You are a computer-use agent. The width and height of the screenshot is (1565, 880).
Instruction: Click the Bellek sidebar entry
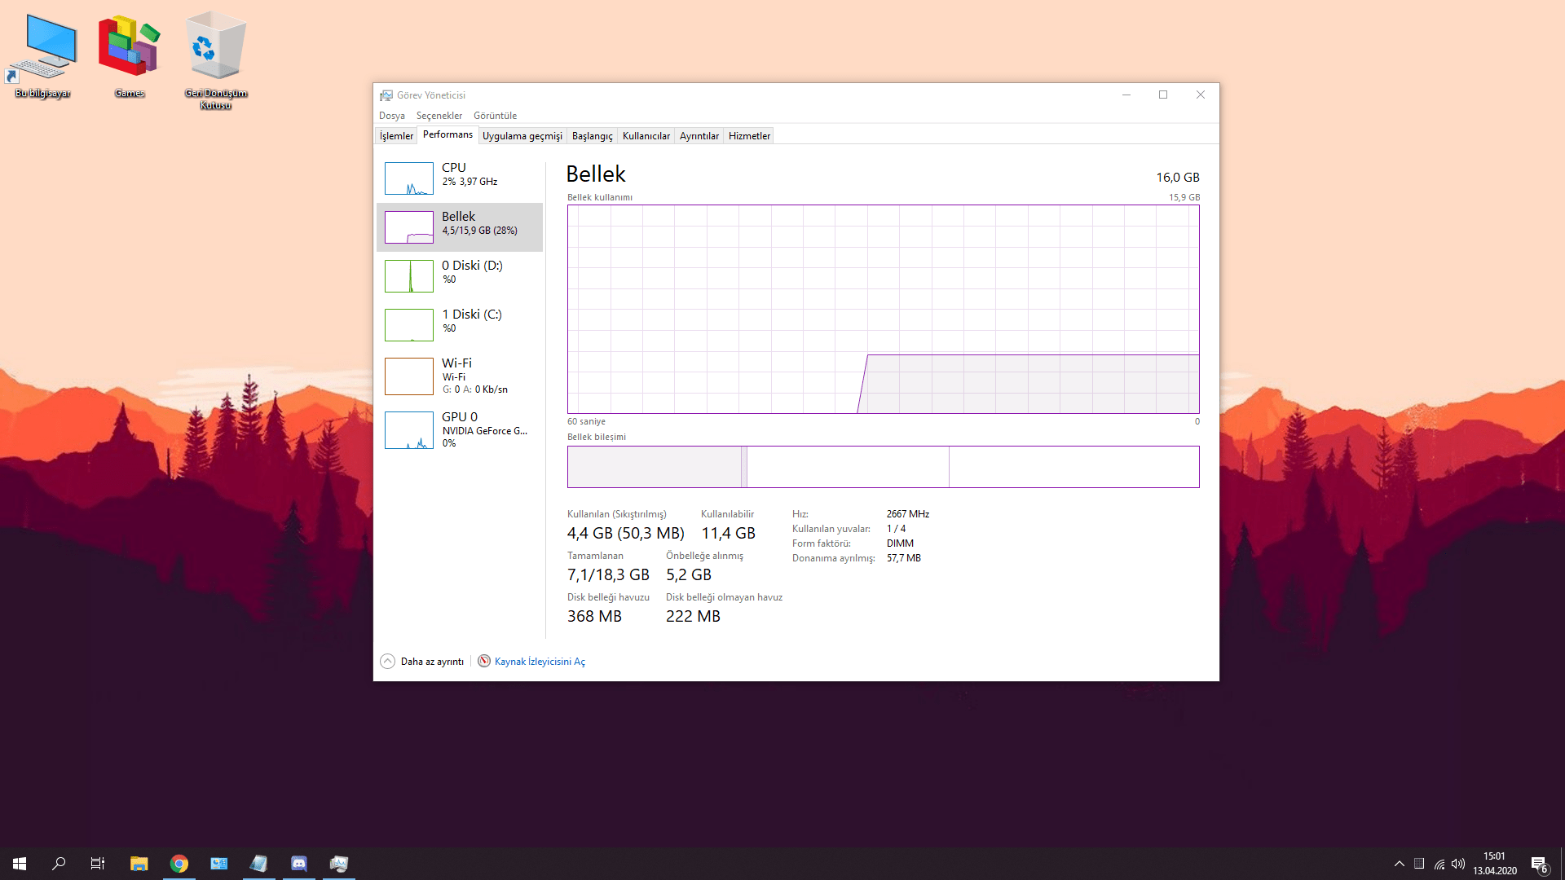pyautogui.click(x=460, y=227)
